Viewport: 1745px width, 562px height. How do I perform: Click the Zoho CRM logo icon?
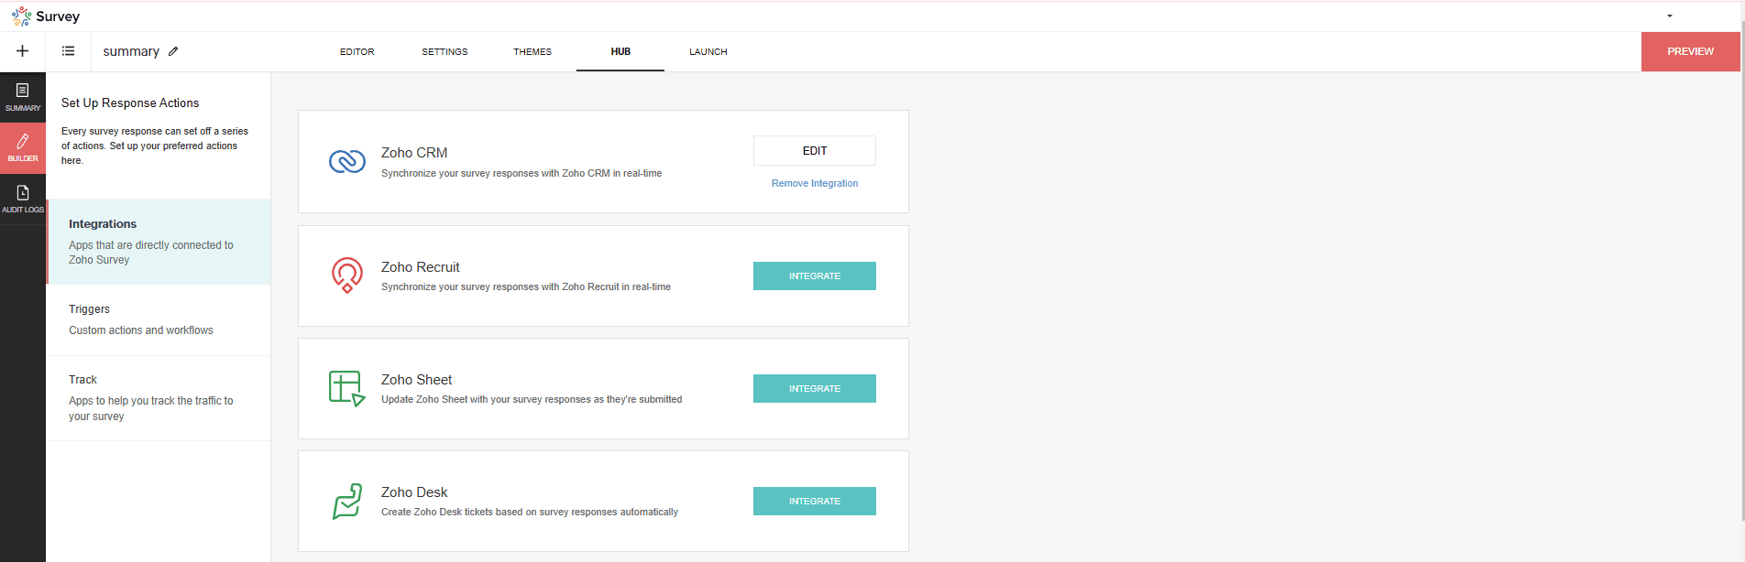tap(347, 162)
